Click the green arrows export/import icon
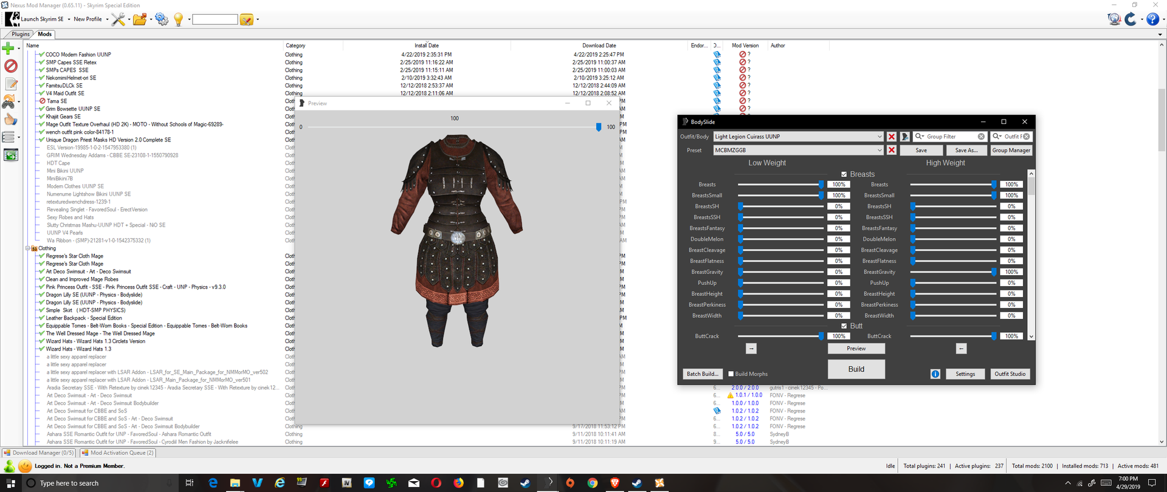 10,155
